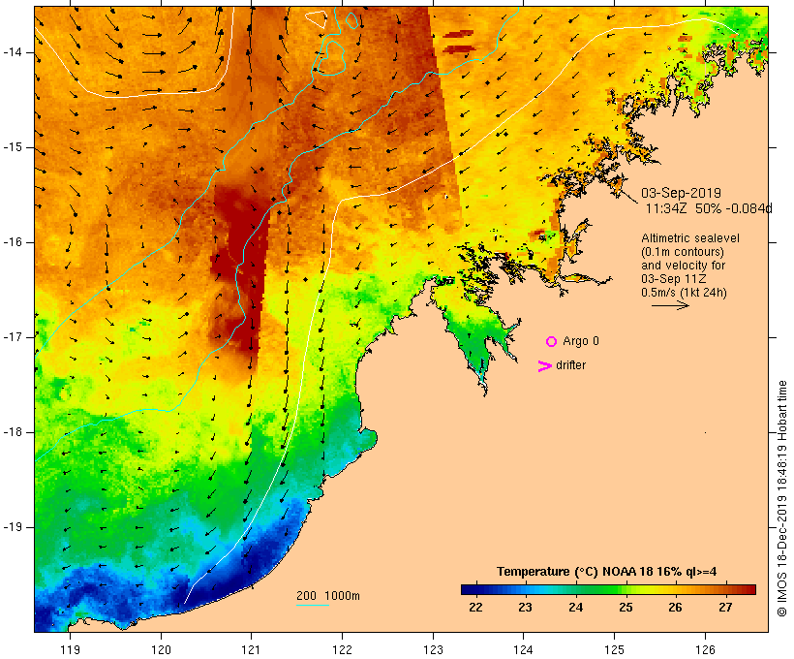
Task: Click the 124 longitude axis label
Action: [524, 649]
